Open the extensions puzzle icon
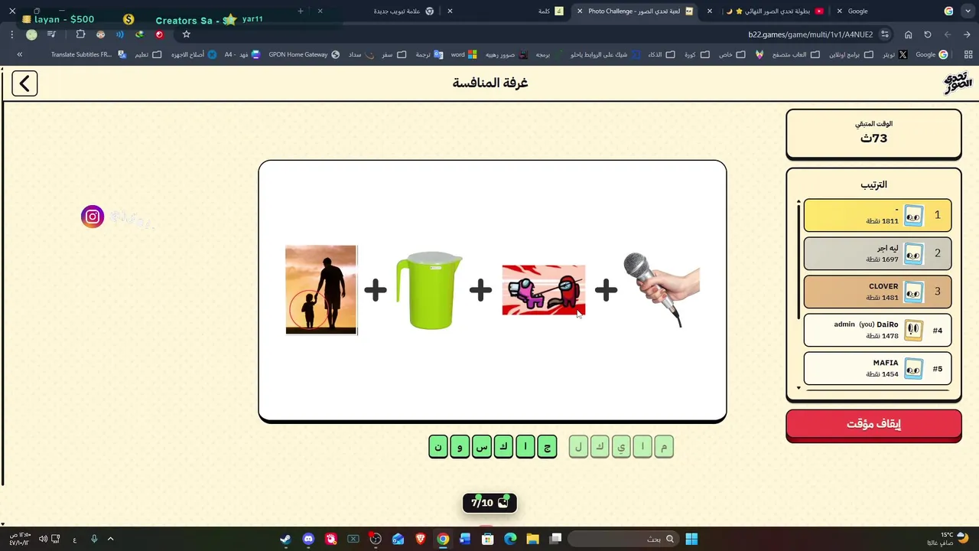 tap(80, 34)
